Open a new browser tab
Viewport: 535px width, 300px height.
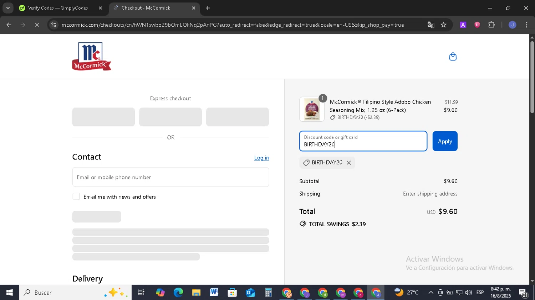point(208,8)
